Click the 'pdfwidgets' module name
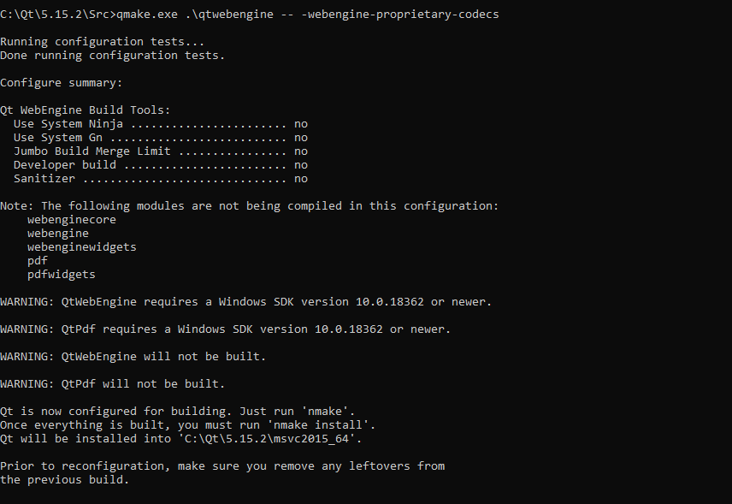Image resolution: width=732 pixels, height=504 pixels. point(62,275)
